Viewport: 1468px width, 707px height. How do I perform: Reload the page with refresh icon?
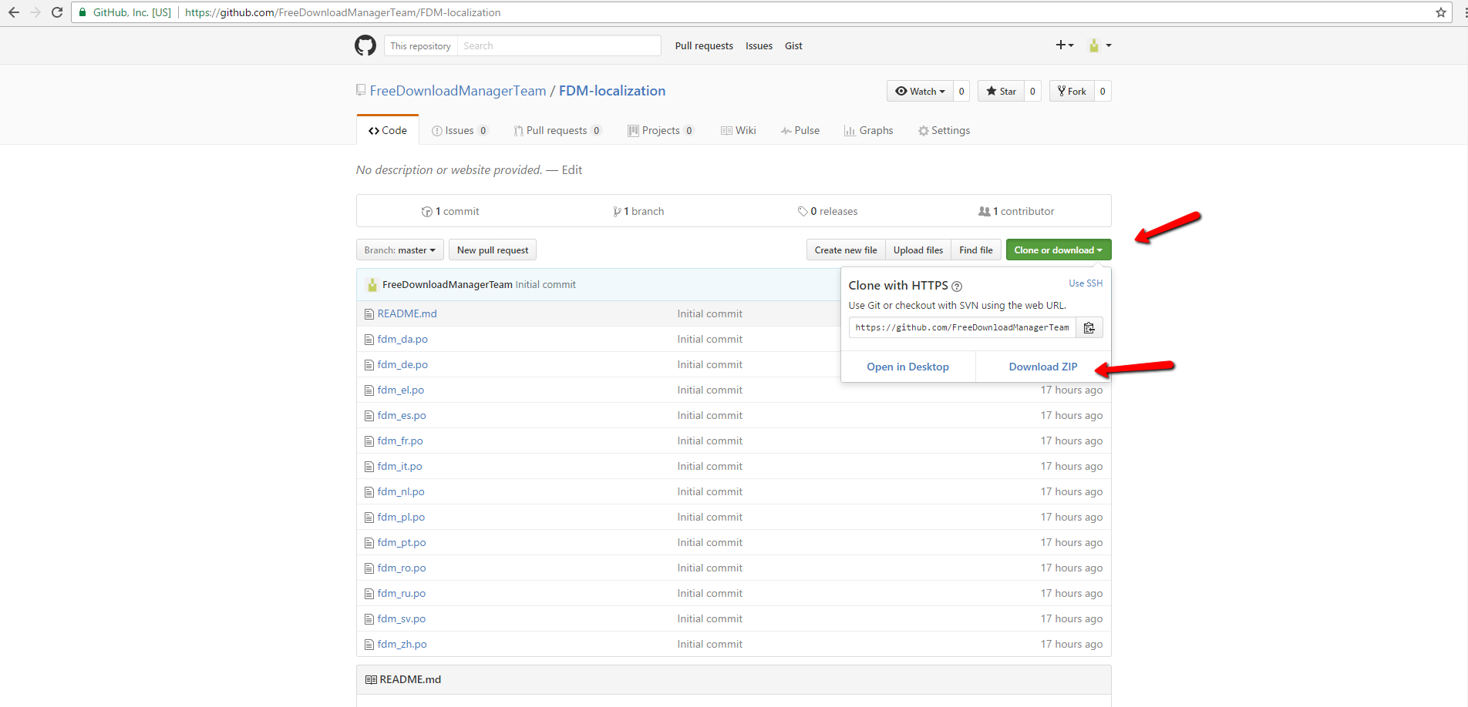click(x=57, y=12)
